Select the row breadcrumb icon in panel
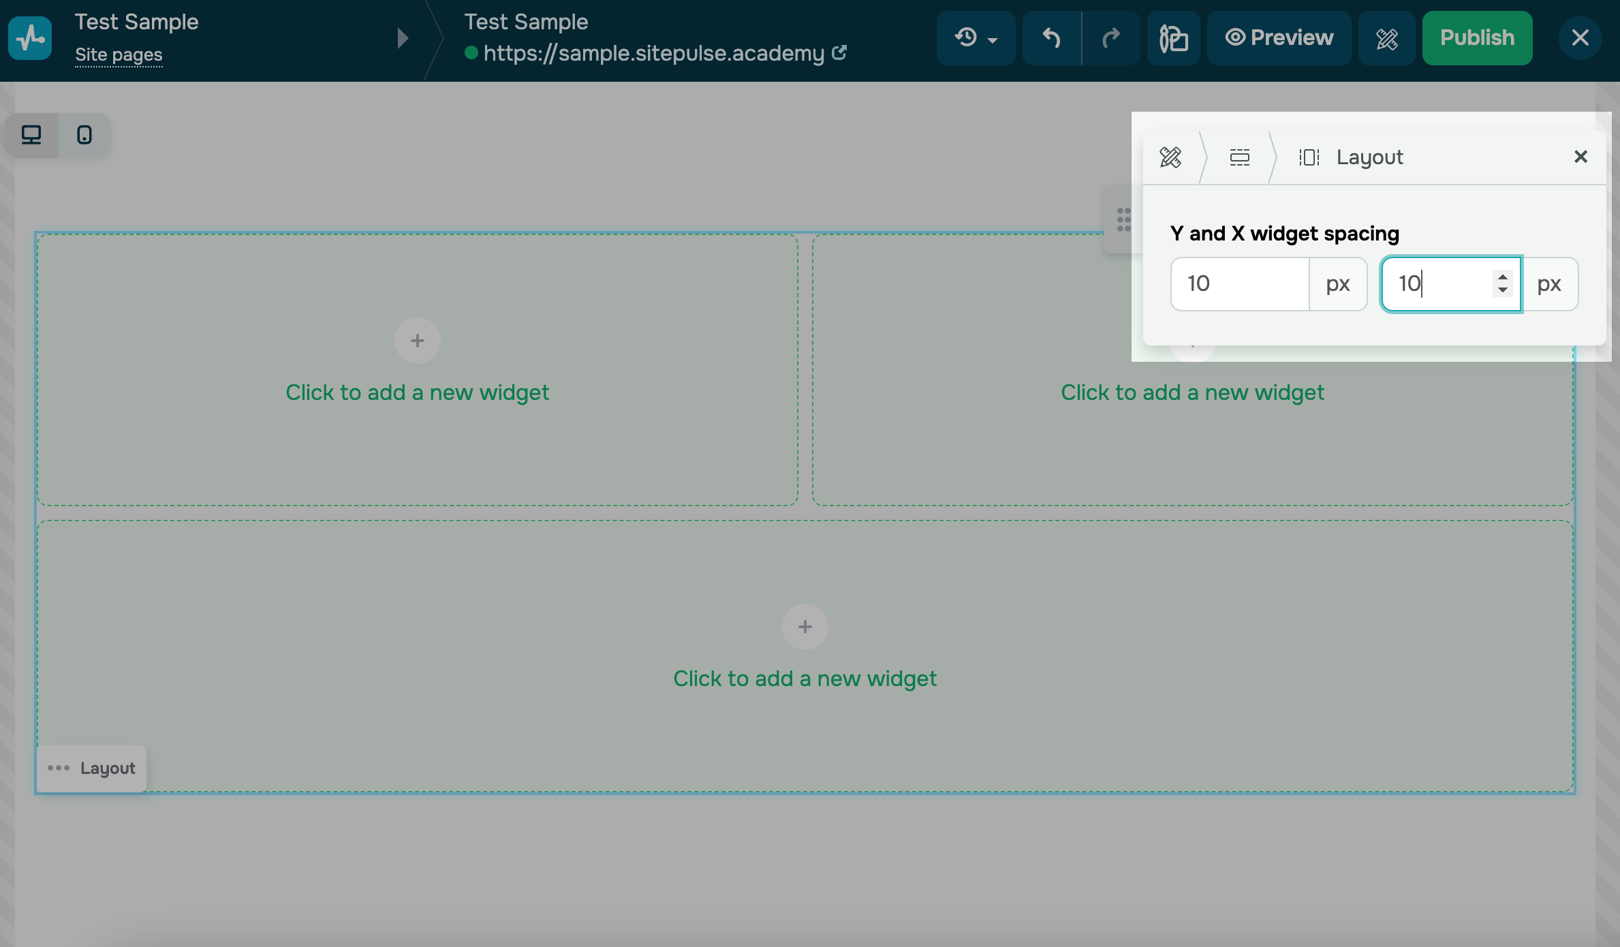This screenshot has width=1620, height=947. tap(1239, 157)
